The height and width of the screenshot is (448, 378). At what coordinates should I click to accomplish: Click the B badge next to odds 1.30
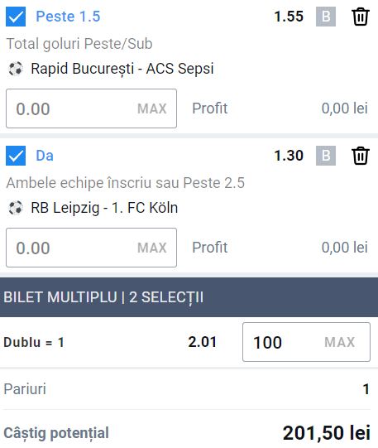click(326, 156)
